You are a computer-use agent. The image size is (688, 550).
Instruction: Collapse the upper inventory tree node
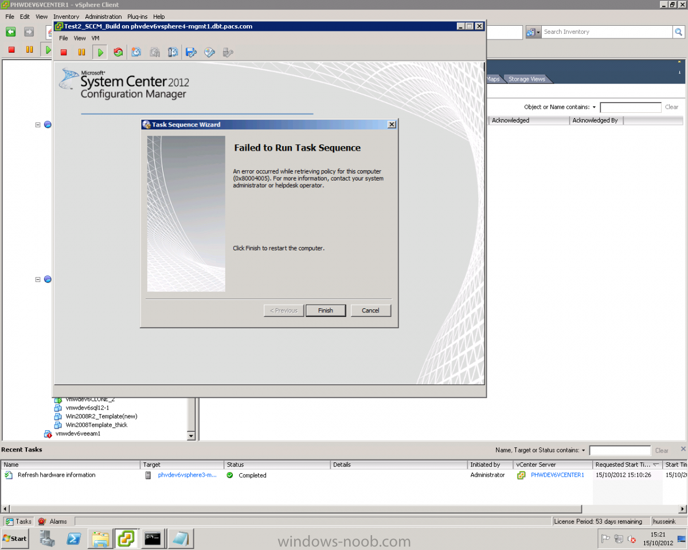[x=38, y=124]
